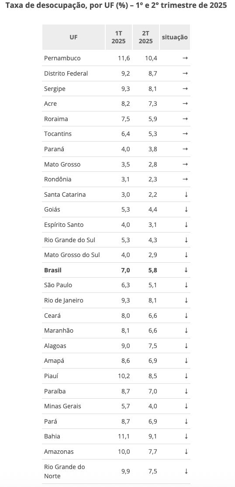Click the UF column header
This screenshot has height=487, width=235.
point(73,37)
